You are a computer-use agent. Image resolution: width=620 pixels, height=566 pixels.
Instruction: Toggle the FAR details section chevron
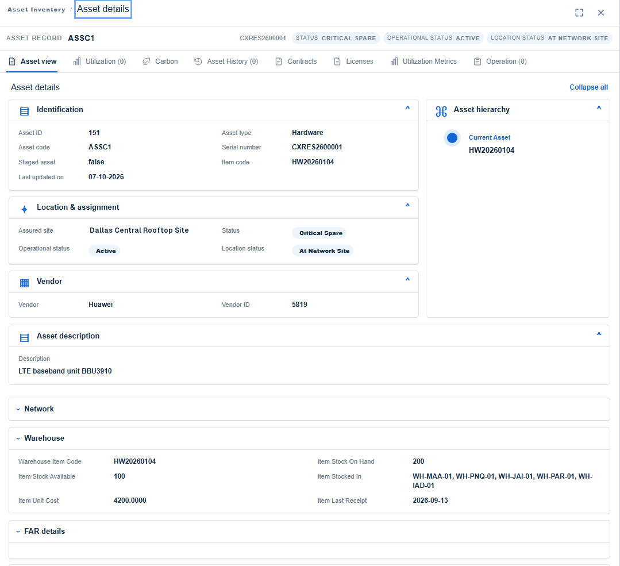point(18,532)
